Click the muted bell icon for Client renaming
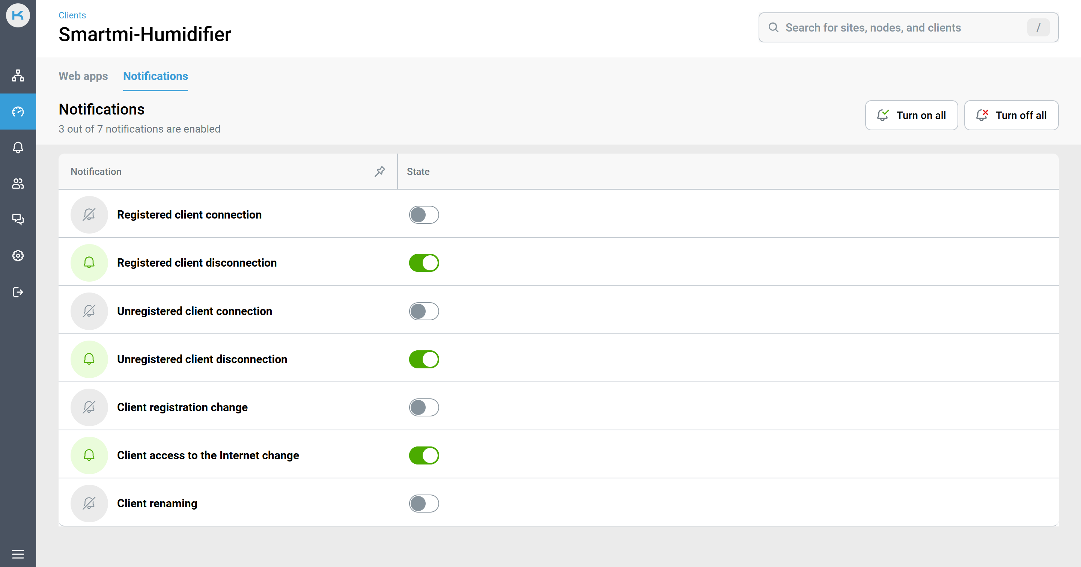The height and width of the screenshot is (567, 1081). coord(89,504)
